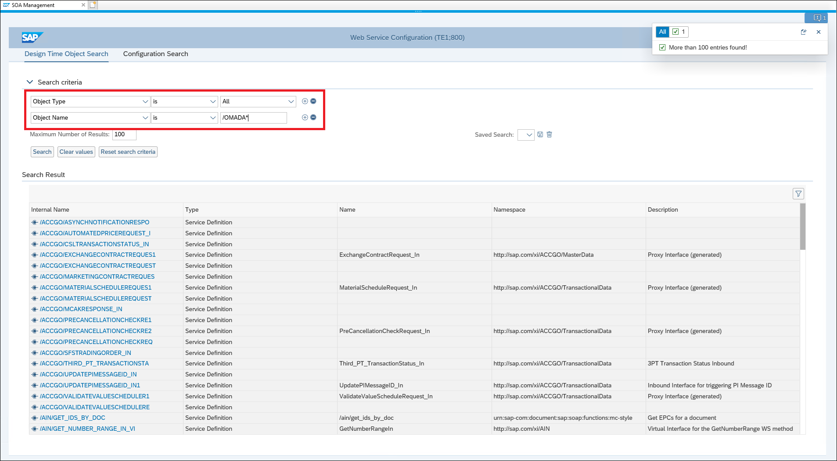Select 'Get EPCs for a document' description

tap(682, 418)
